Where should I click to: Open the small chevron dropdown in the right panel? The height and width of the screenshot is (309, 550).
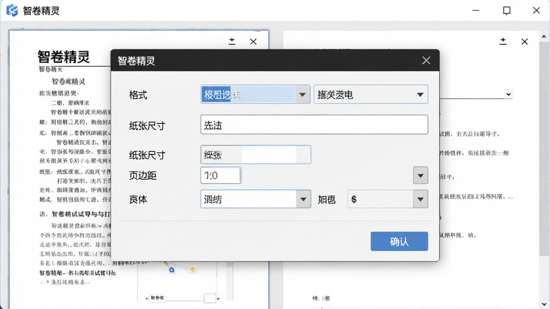tap(508, 94)
